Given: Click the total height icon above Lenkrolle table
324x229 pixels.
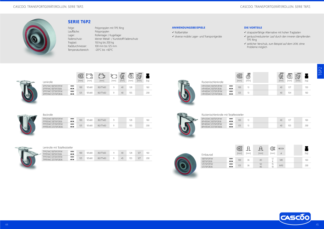Looking at the screenshot, I should click(131, 76).
